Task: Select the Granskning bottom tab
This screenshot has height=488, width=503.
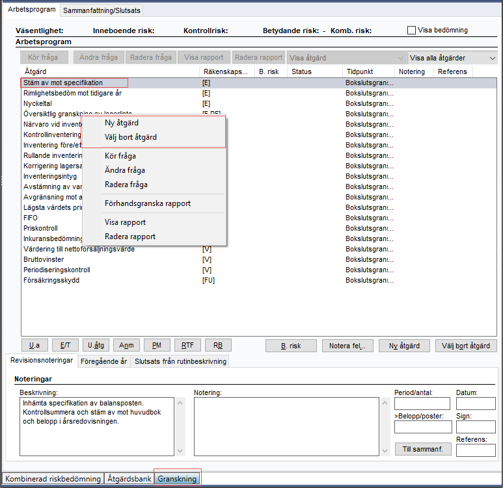Action: click(x=177, y=479)
